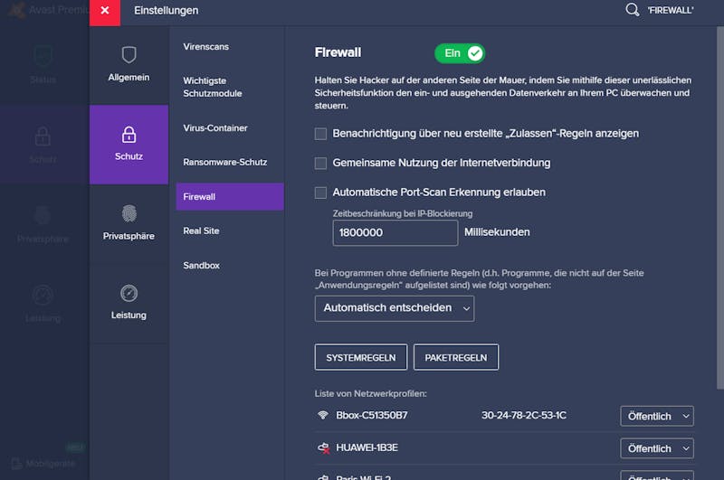Go to Virenscans settings
The width and height of the screenshot is (724, 480).
point(206,47)
